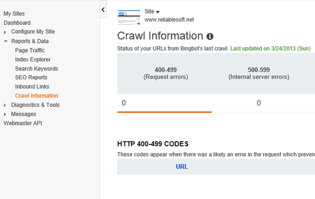Viewport: 315px width, 199px height.
Task: Collapse the Reports & Data section
Action: [5, 41]
